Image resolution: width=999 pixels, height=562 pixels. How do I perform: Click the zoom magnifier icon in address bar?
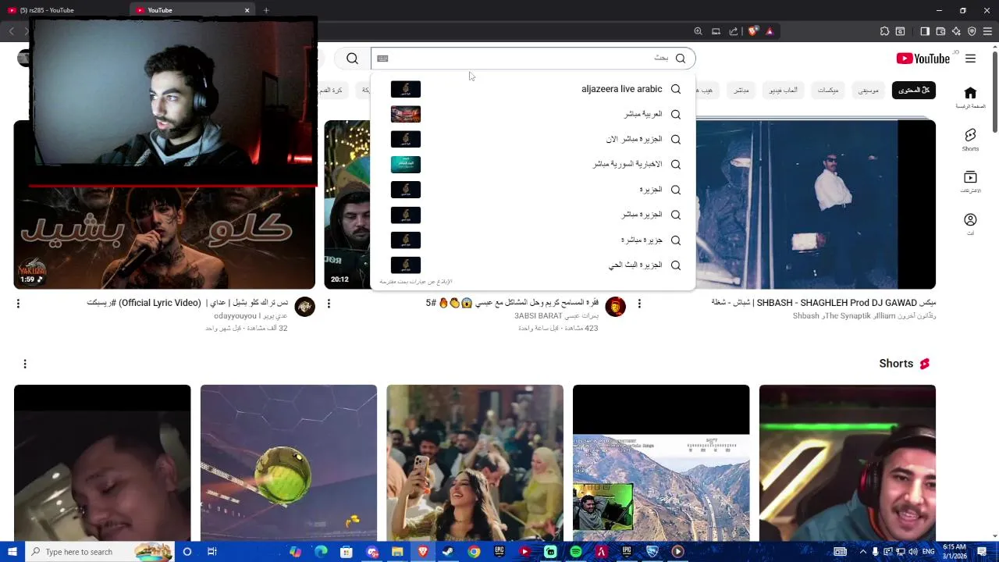point(698,31)
